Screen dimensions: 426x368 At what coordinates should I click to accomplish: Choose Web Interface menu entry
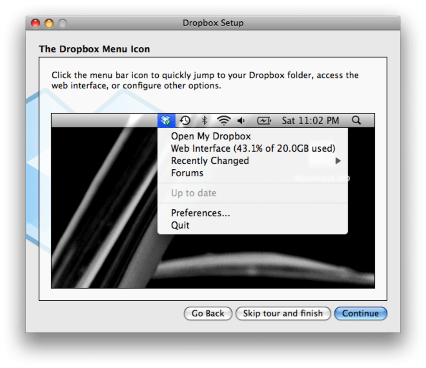tap(253, 148)
